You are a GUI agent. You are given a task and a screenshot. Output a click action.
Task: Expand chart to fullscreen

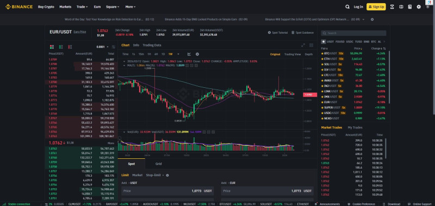pyautogui.click(x=303, y=45)
